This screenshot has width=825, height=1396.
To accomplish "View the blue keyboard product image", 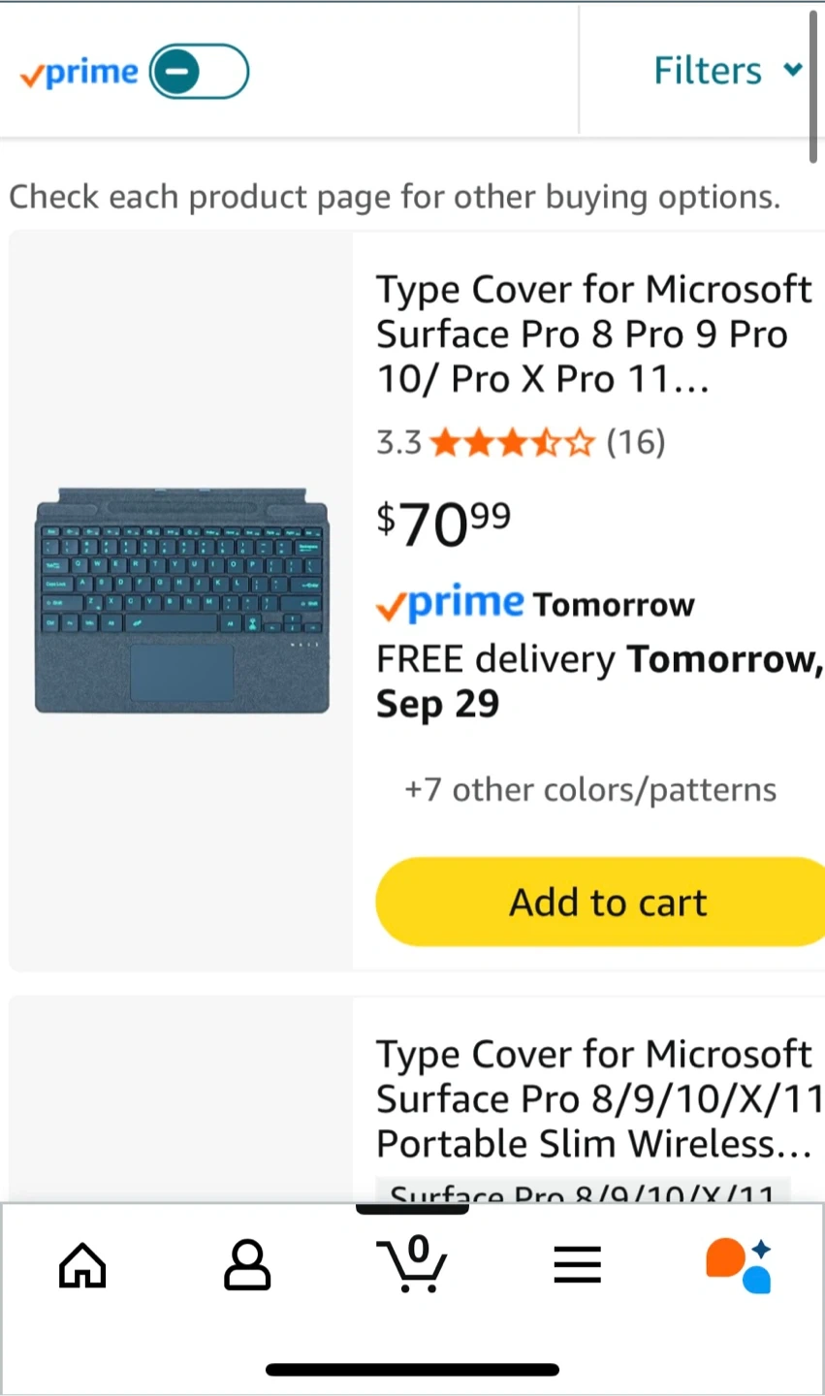I will click(182, 601).
